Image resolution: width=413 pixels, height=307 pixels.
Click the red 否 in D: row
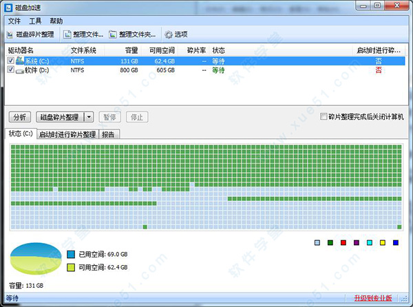point(379,70)
